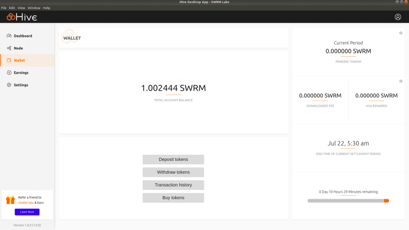
Task: Open the Window menu
Action: [x=34, y=8]
